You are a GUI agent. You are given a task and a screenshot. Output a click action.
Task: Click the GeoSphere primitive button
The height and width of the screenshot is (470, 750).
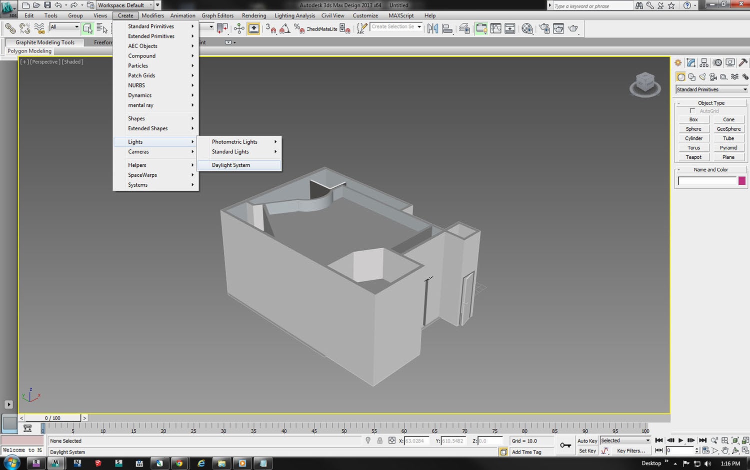coord(728,129)
